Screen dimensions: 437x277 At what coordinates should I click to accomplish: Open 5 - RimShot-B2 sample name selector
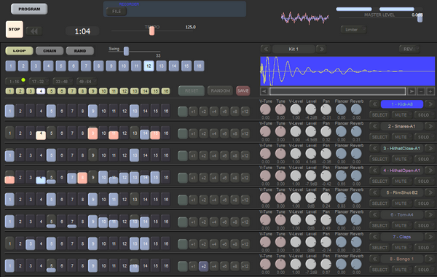[402, 192]
